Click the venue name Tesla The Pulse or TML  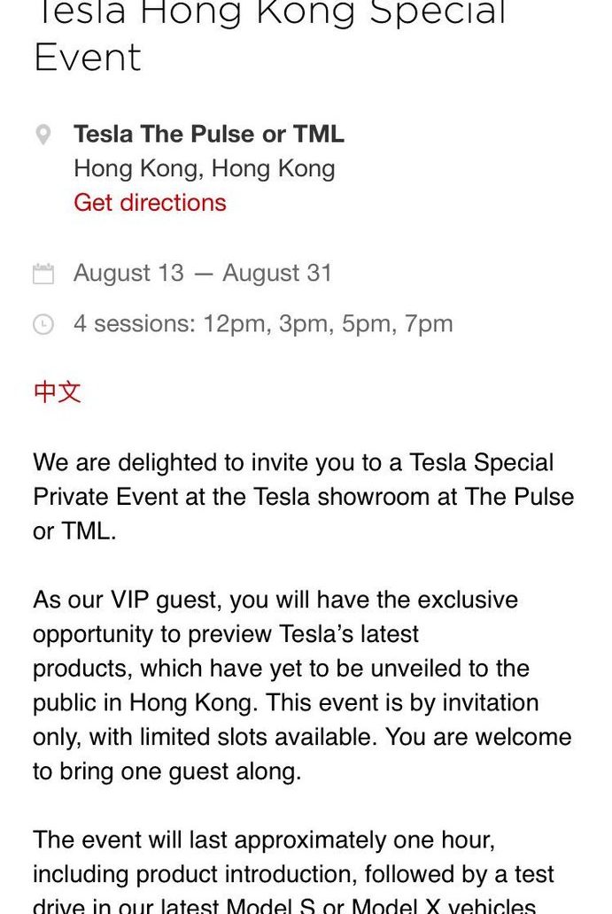coord(209,134)
